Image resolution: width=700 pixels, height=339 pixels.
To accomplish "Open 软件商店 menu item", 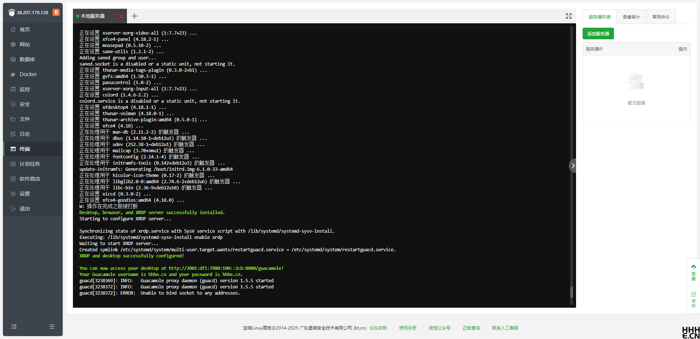I will coord(33,179).
